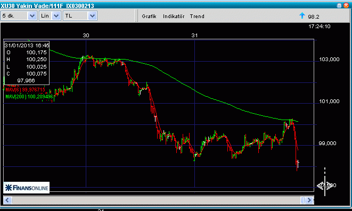Screen dimensions: 352x211
Task: Click the date label 31 on the time axis
Action: (194, 36)
